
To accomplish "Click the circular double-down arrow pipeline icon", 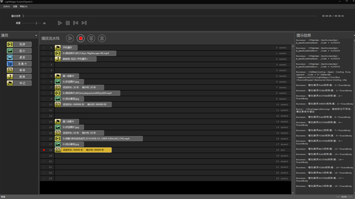I will point(91,38).
